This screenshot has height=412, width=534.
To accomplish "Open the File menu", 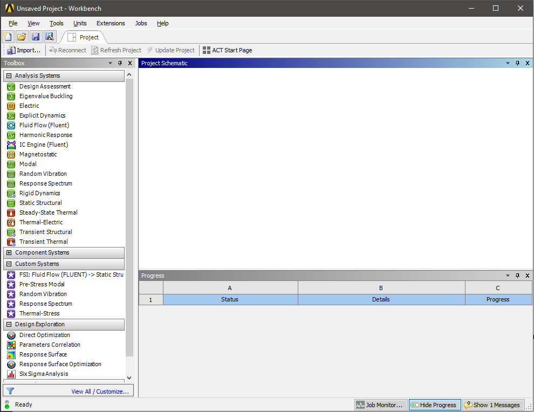I will point(13,23).
